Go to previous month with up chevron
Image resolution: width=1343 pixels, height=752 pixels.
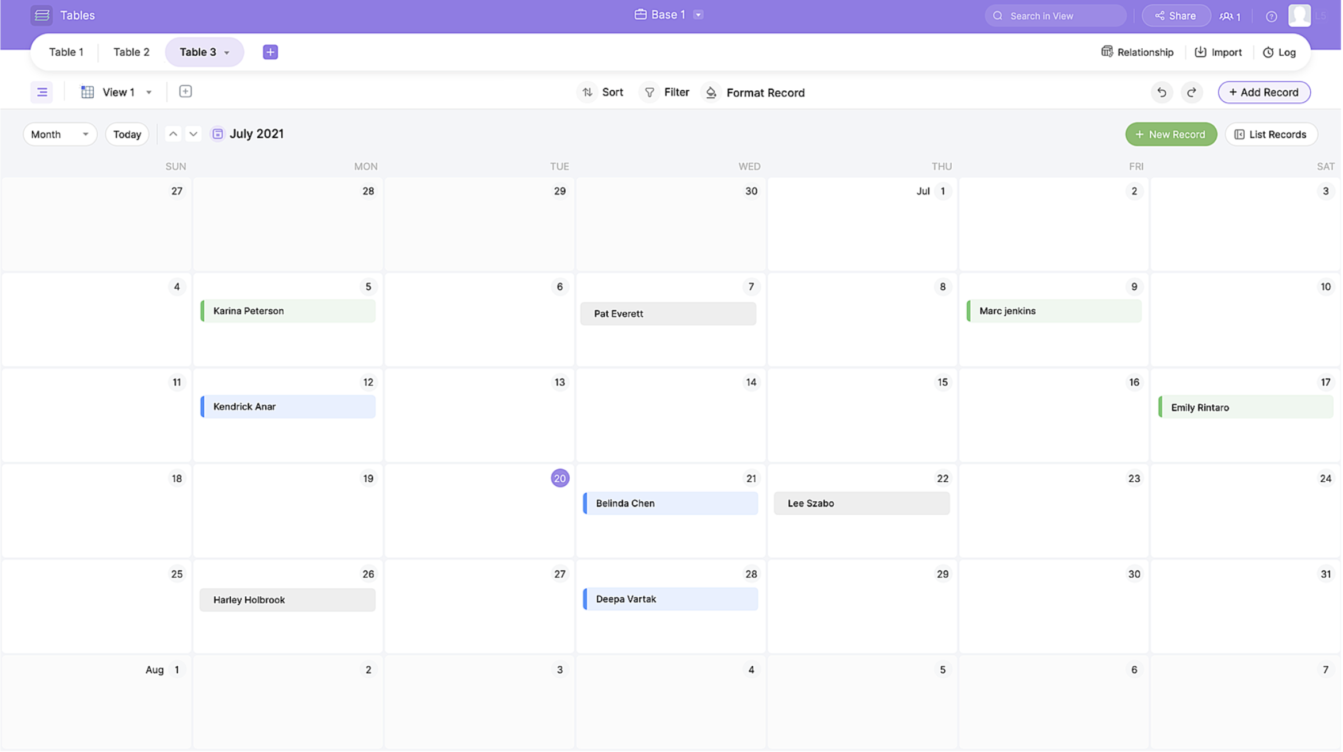click(173, 134)
